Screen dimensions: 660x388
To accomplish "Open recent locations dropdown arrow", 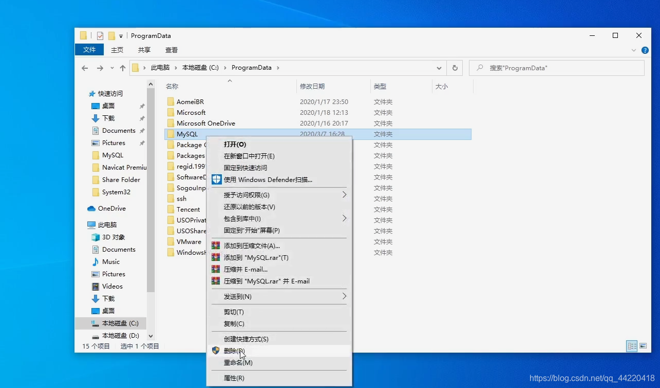I will coord(111,68).
